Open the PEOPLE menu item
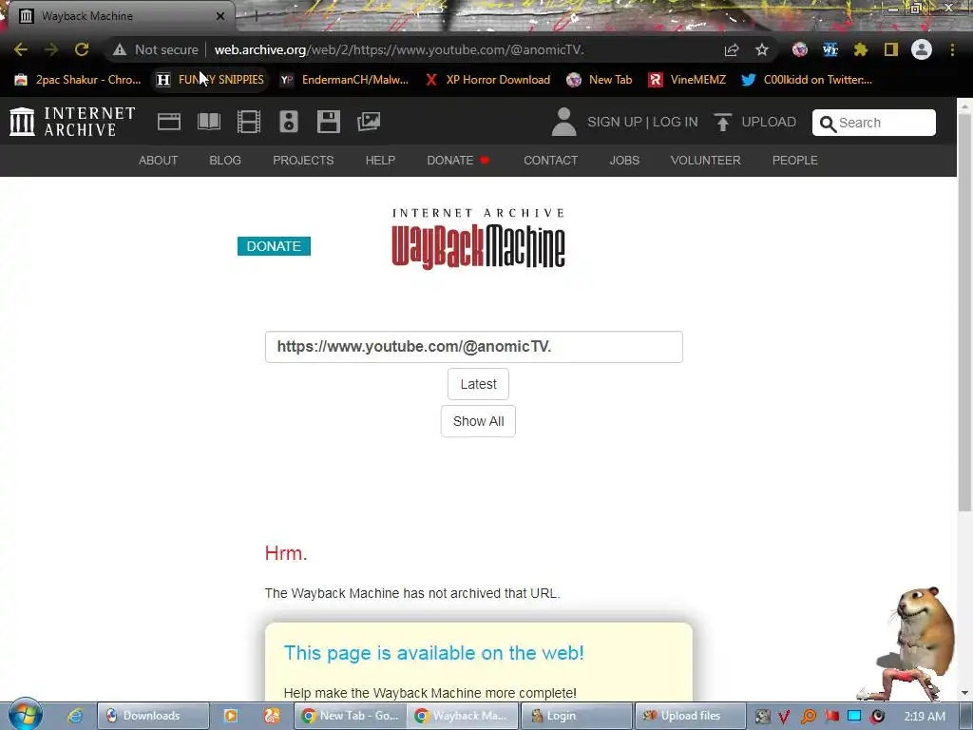The width and height of the screenshot is (973, 730). [x=795, y=160]
